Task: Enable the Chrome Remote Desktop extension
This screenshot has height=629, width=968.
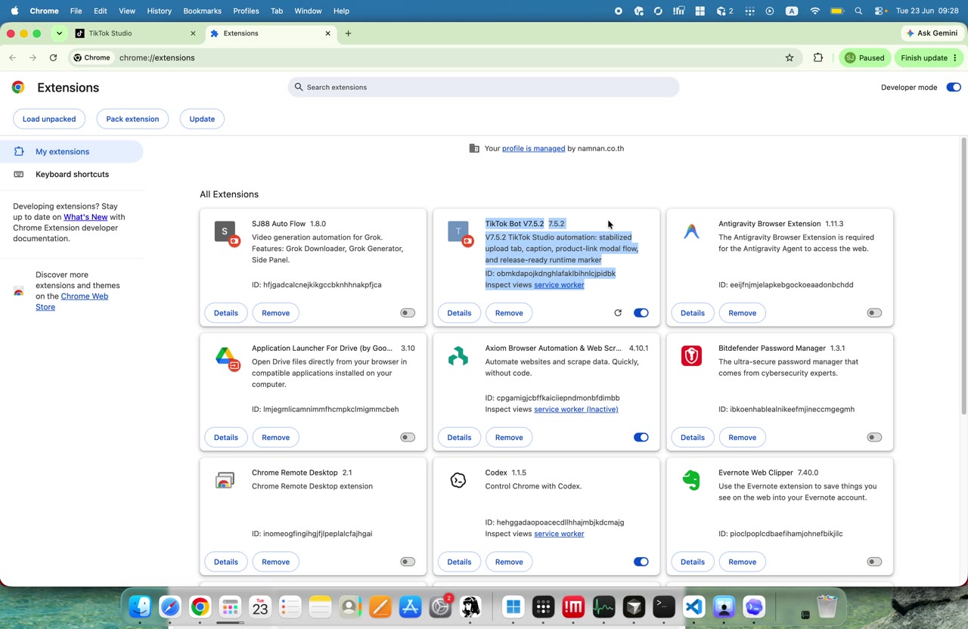Action: pos(408,562)
